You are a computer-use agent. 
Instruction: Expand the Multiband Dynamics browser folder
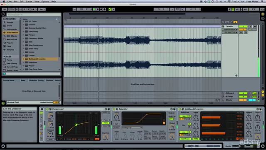tap(24, 59)
